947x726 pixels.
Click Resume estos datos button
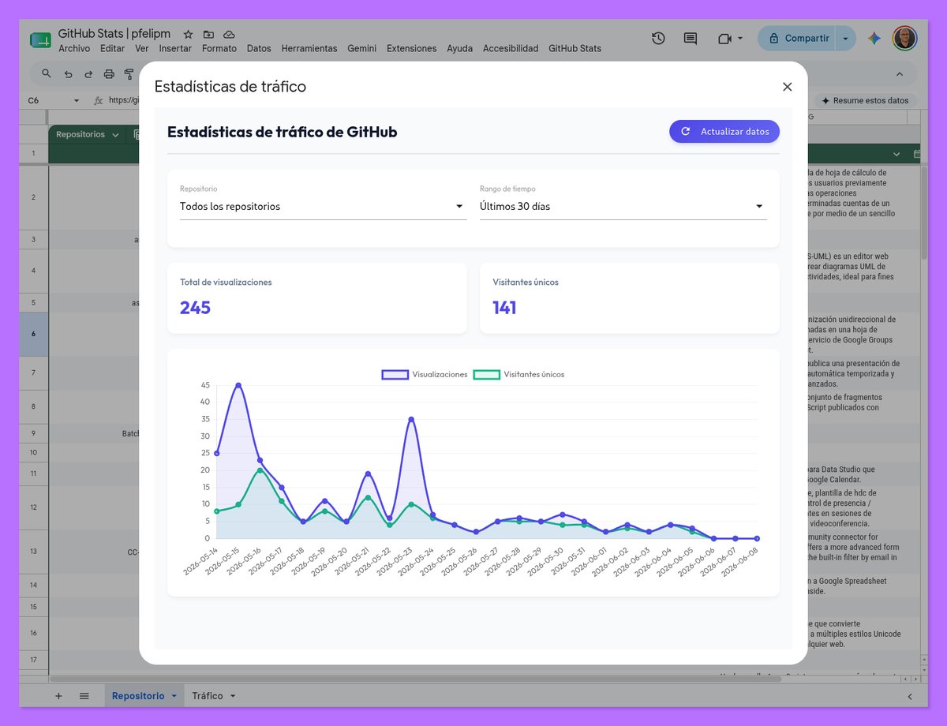865,101
